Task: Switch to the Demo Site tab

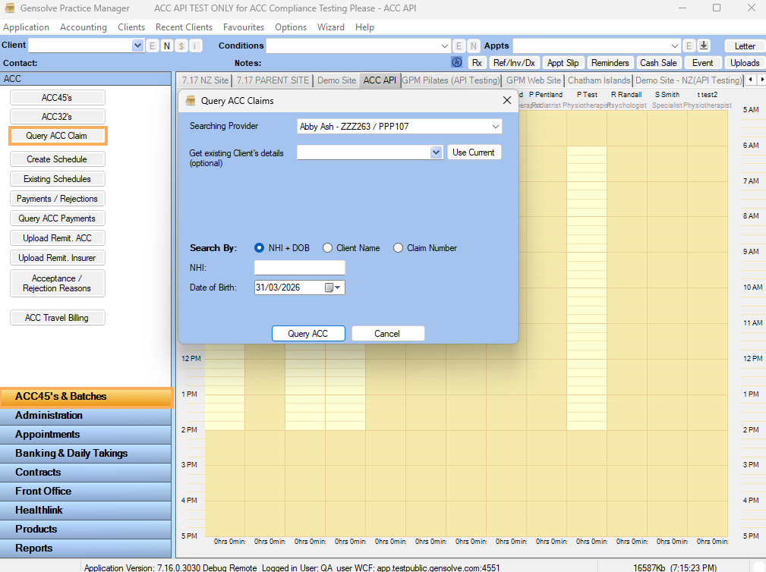Action: [336, 80]
